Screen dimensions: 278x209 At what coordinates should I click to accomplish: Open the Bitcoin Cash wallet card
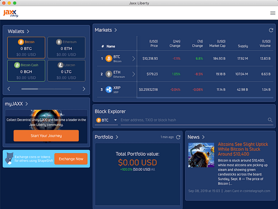[26, 71]
